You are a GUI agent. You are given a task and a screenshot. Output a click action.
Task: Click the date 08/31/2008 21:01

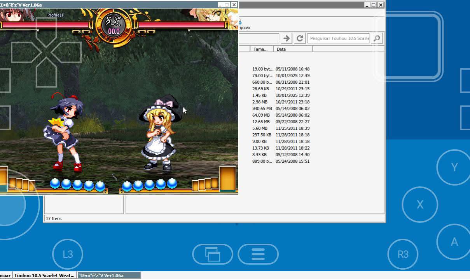point(292,82)
